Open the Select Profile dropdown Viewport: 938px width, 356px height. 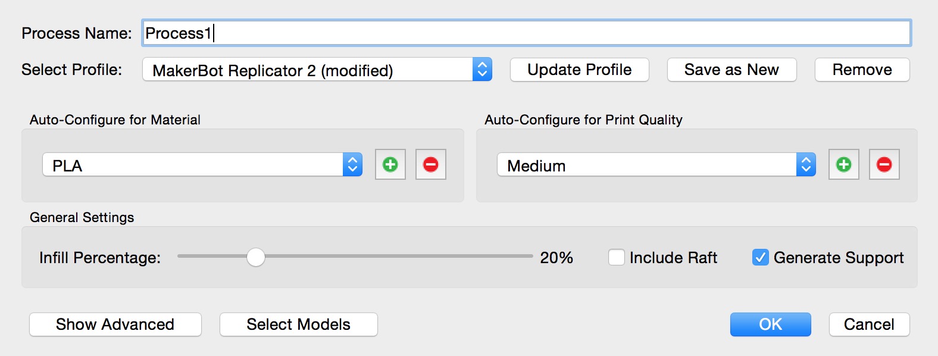coord(317,70)
